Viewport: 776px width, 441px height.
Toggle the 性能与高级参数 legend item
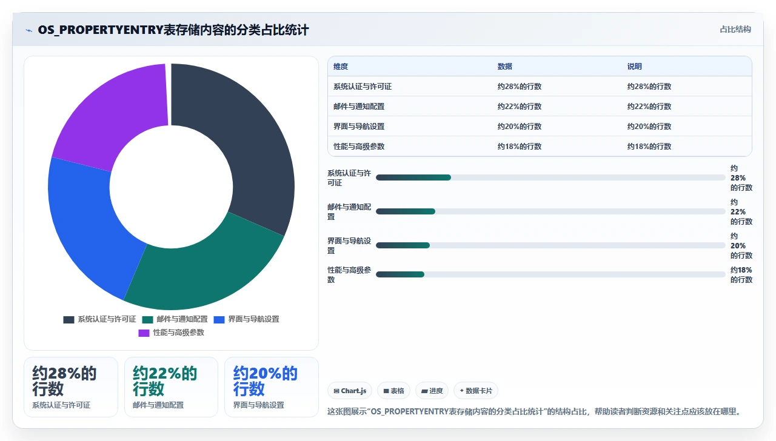[x=171, y=333]
